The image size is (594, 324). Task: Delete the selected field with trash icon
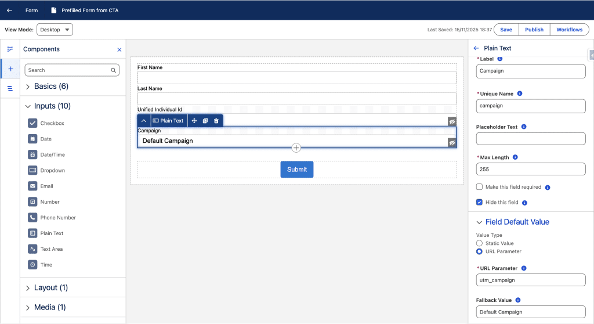(216, 121)
